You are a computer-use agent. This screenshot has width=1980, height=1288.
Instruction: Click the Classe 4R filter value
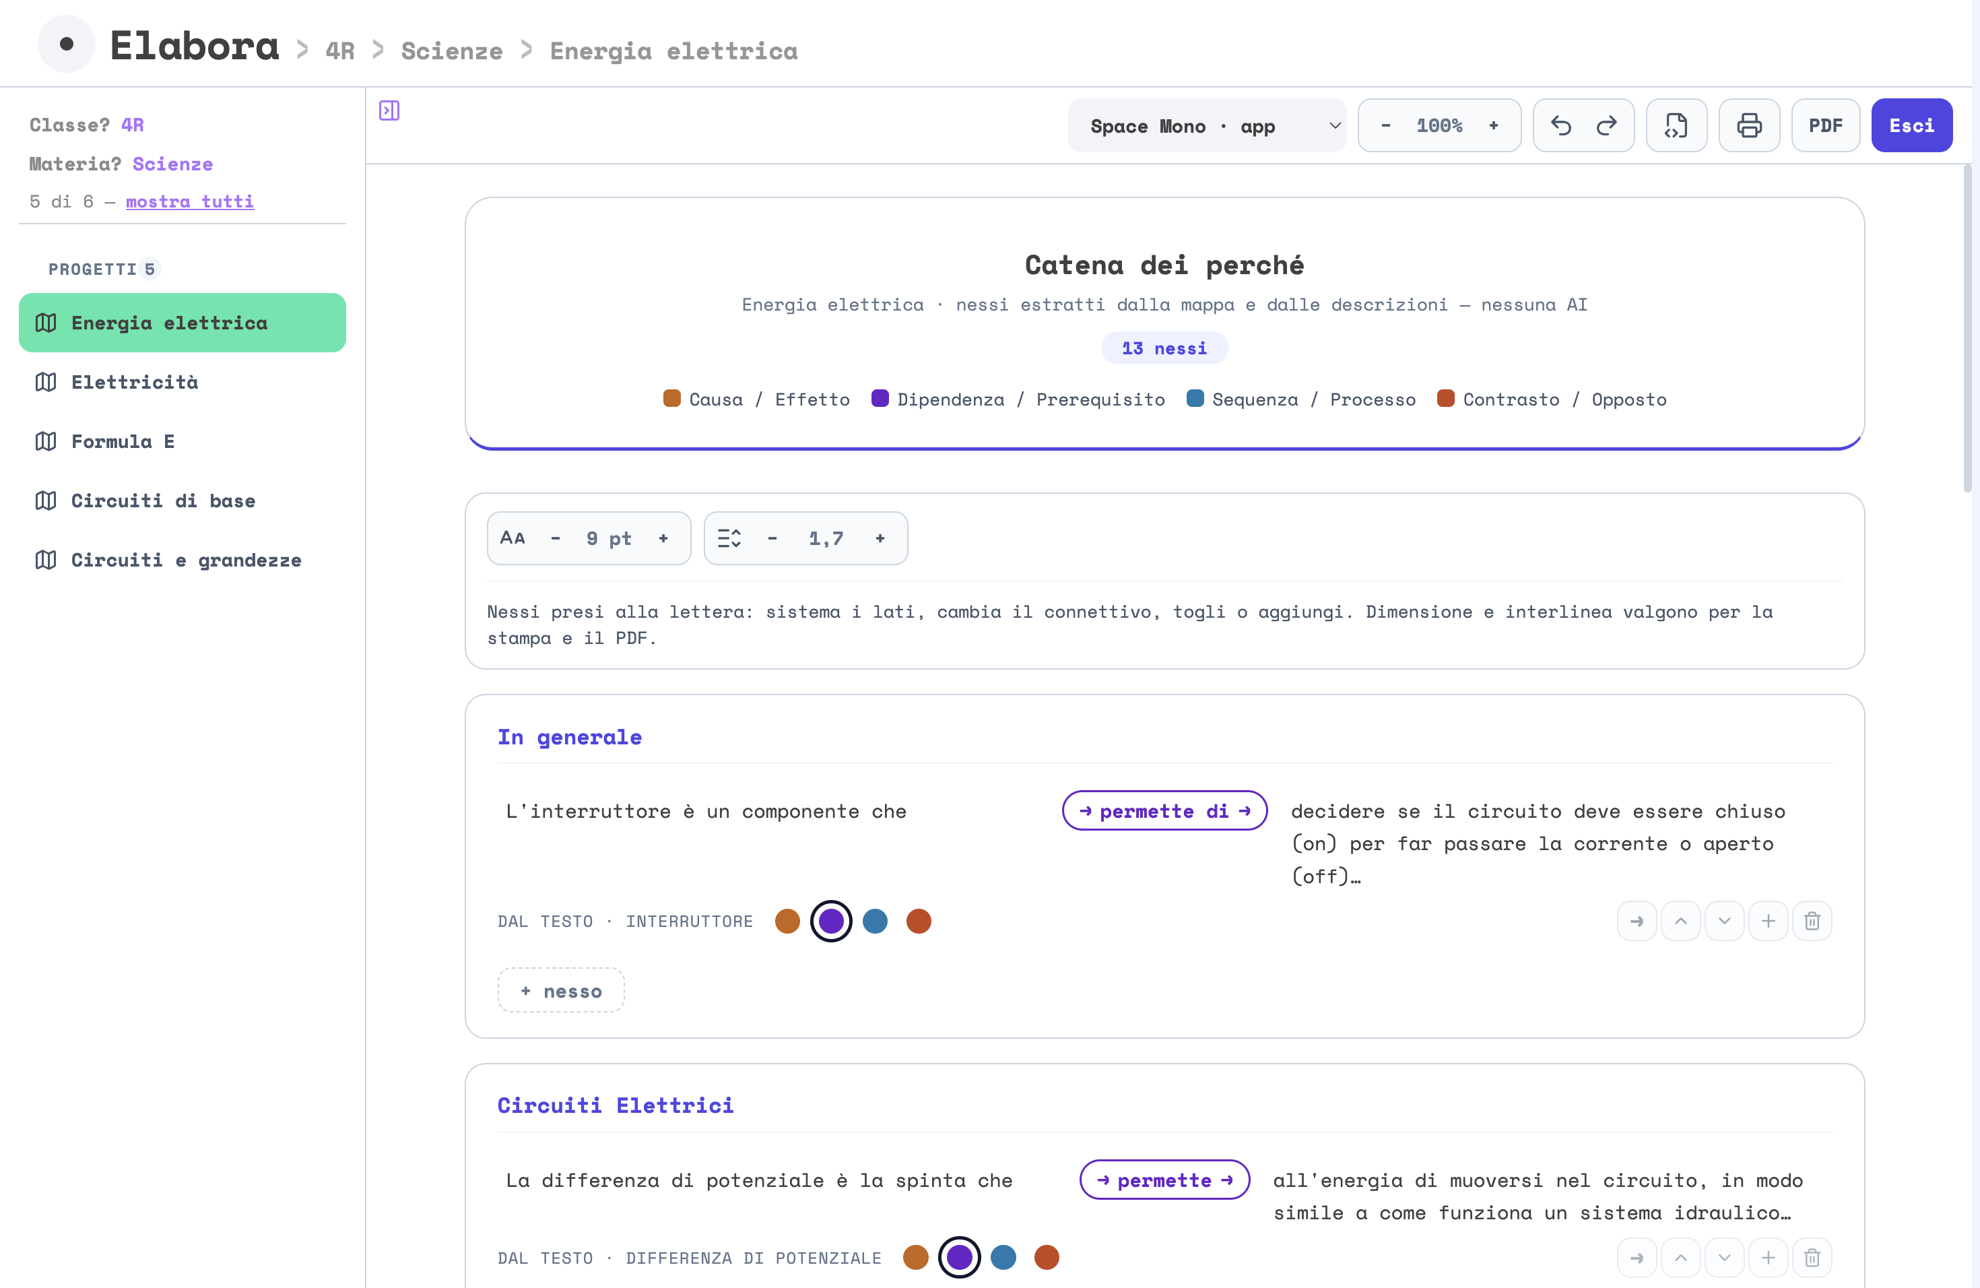[x=132, y=125]
